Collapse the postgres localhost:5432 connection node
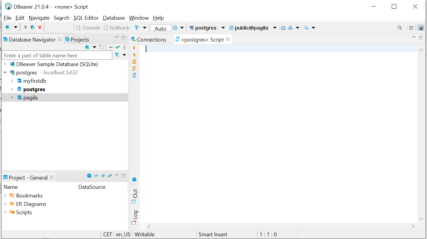 pyautogui.click(x=5, y=72)
